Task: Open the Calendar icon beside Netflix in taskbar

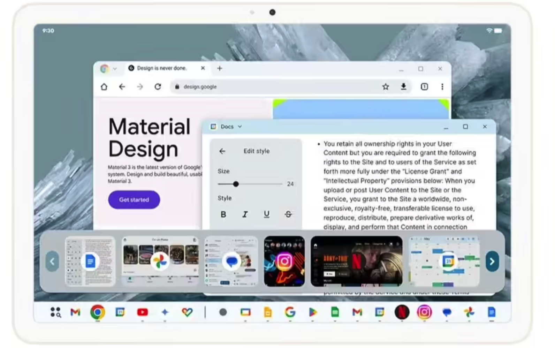Action: pos(380,312)
